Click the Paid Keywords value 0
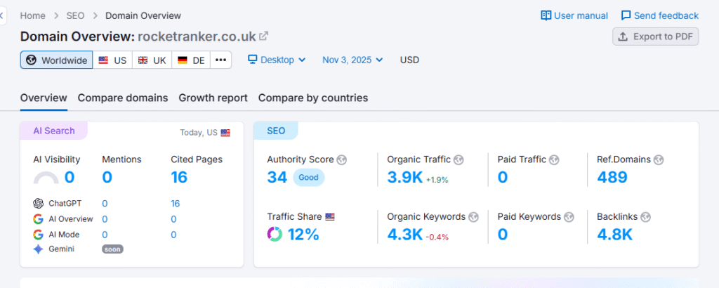The height and width of the screenshot is (288, 719). (x=503, y=235)
